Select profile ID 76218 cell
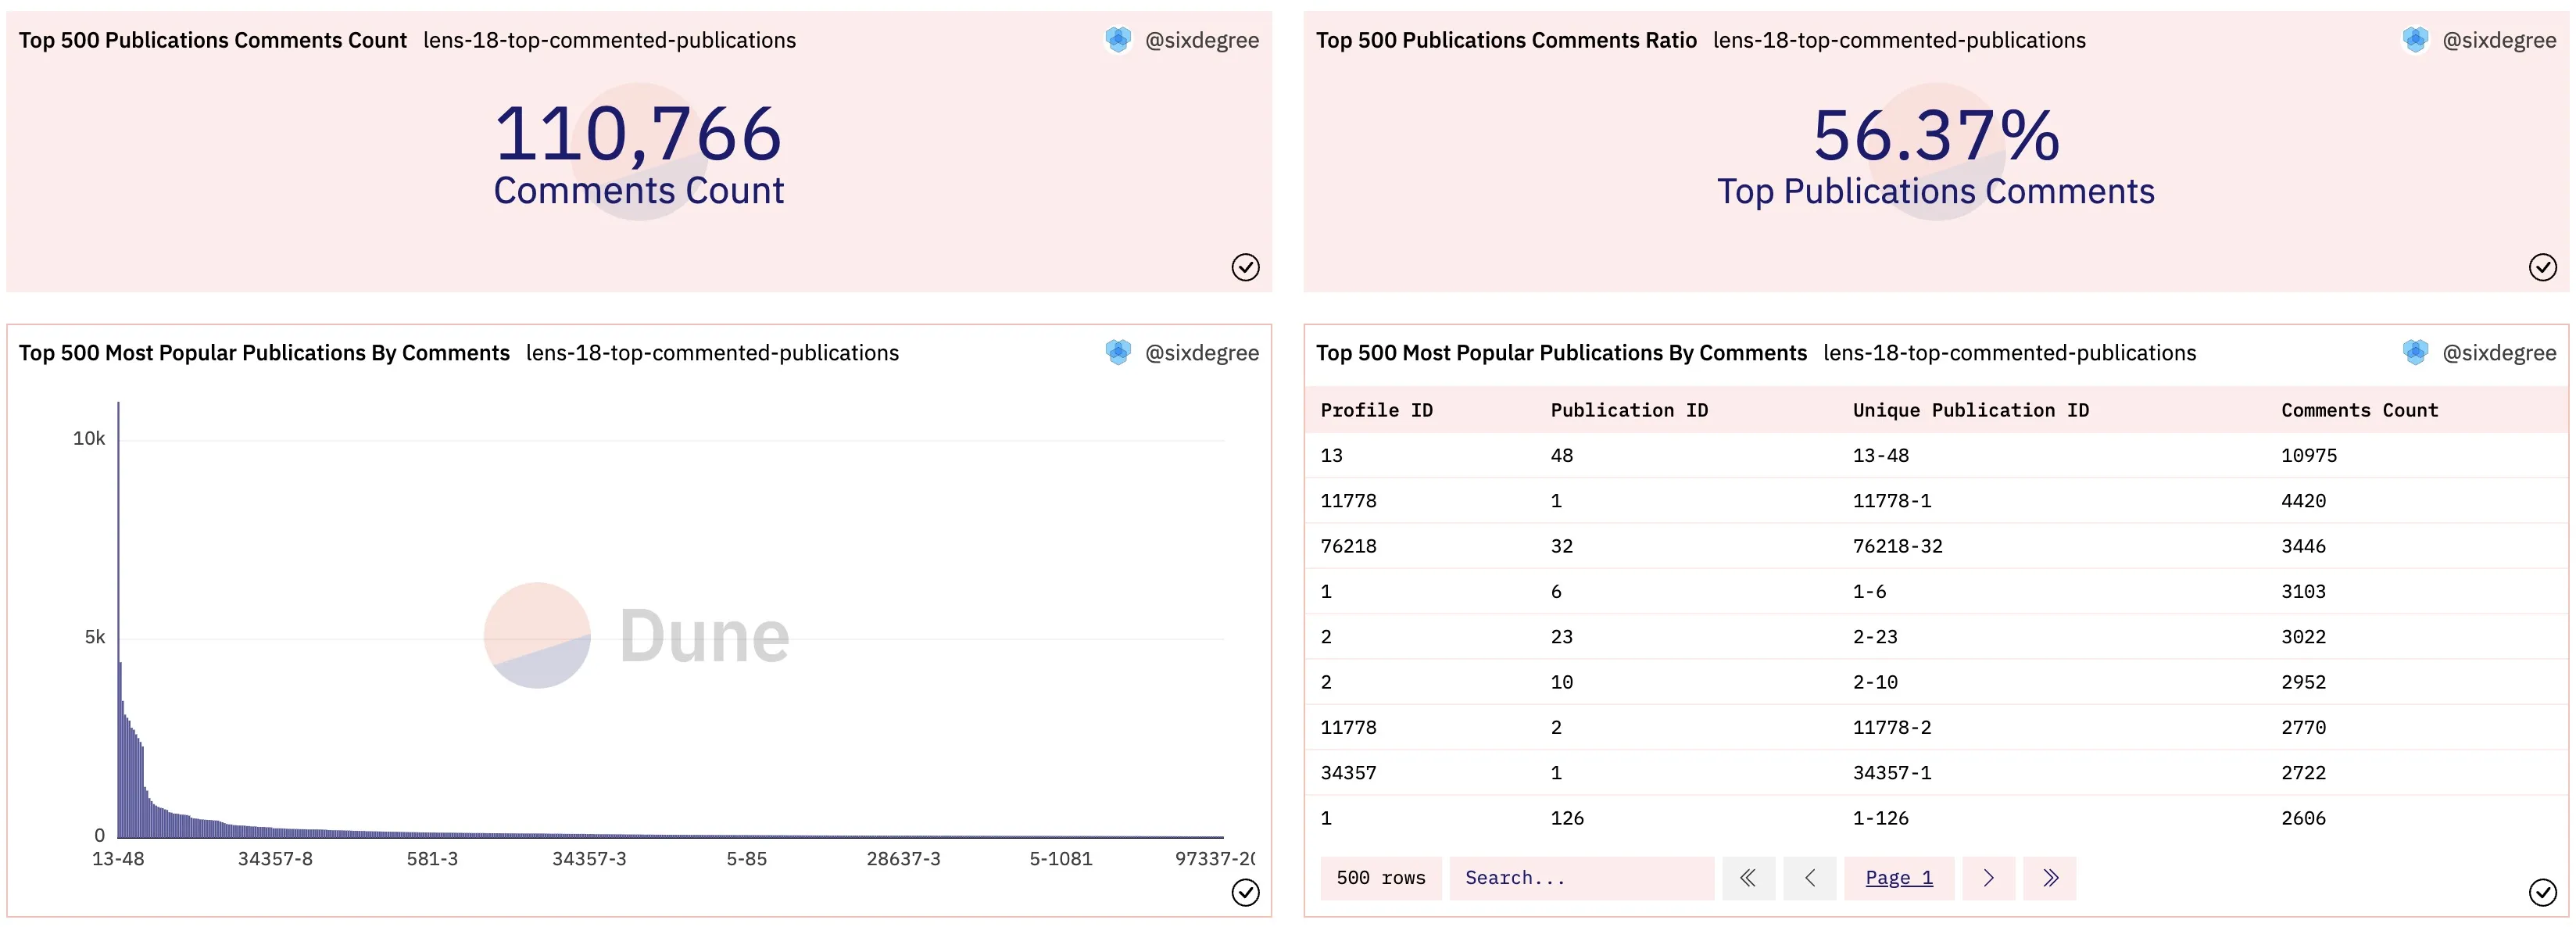The width and height of the screenshot is (2576, 927). (1348, 546)
